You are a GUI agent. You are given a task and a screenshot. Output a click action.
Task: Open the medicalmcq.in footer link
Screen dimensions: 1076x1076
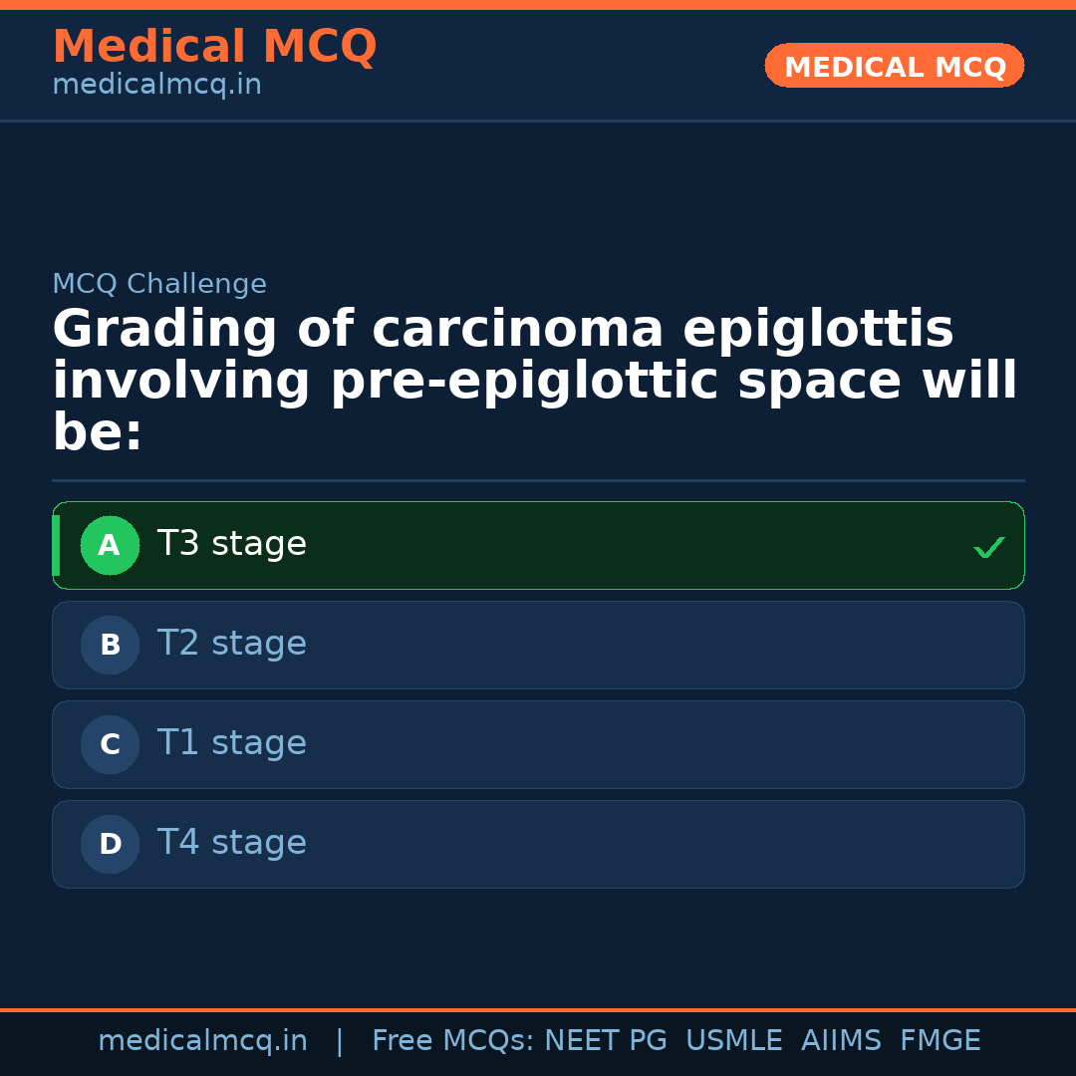[x=202, y=1041]
